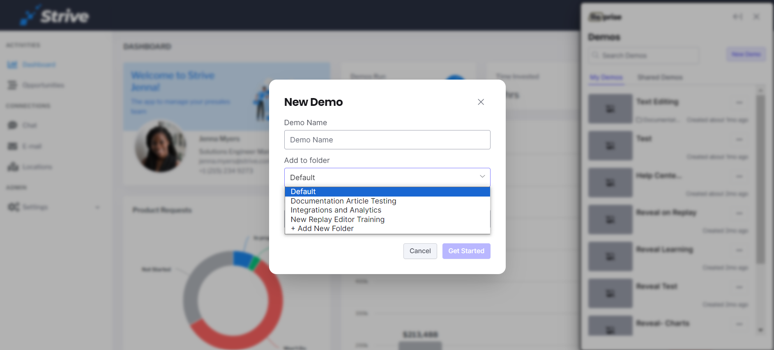
Task: Open options menu for Help Center demo
Action: [x=739, y=176]
